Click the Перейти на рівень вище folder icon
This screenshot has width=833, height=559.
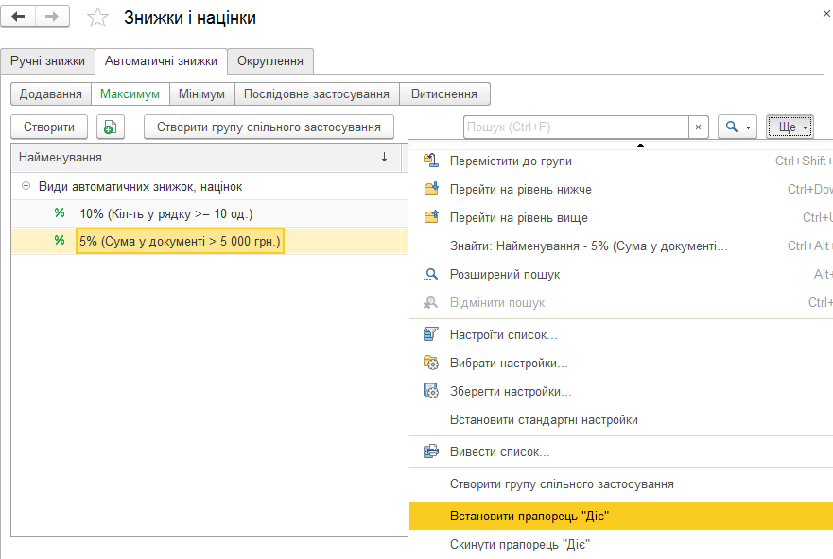[x=431, y=216]
